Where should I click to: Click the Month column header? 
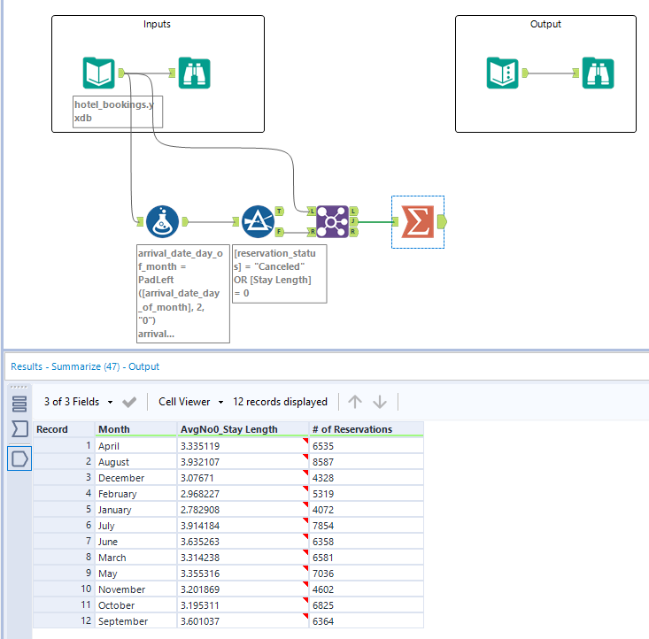135,429
